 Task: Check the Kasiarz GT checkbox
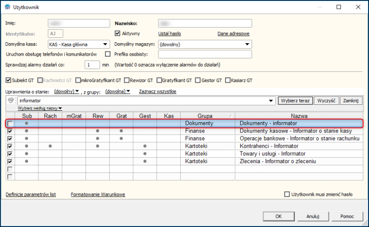pyautogui.click(x=228, y=81)
